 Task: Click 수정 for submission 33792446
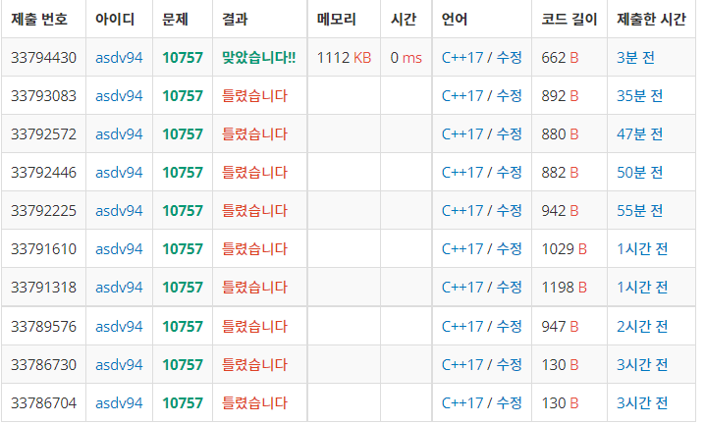click(x=509, y=172)
